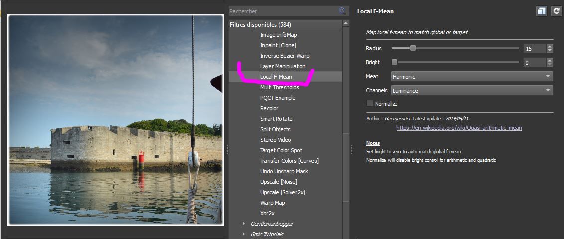Decrease Bright with the spinner down arrow

[x=549, y=65]
